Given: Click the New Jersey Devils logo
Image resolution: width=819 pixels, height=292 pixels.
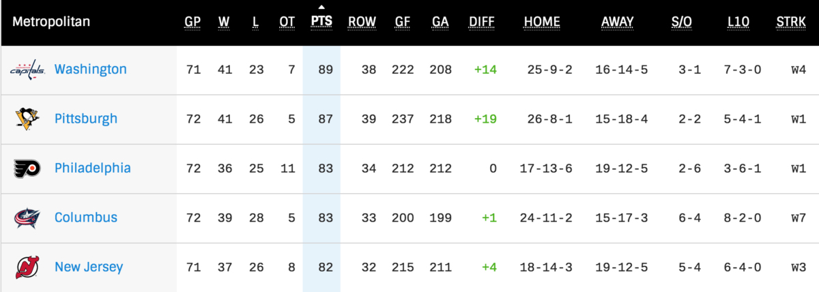Looking at the screenshot, I should click(x=27, y=267).
